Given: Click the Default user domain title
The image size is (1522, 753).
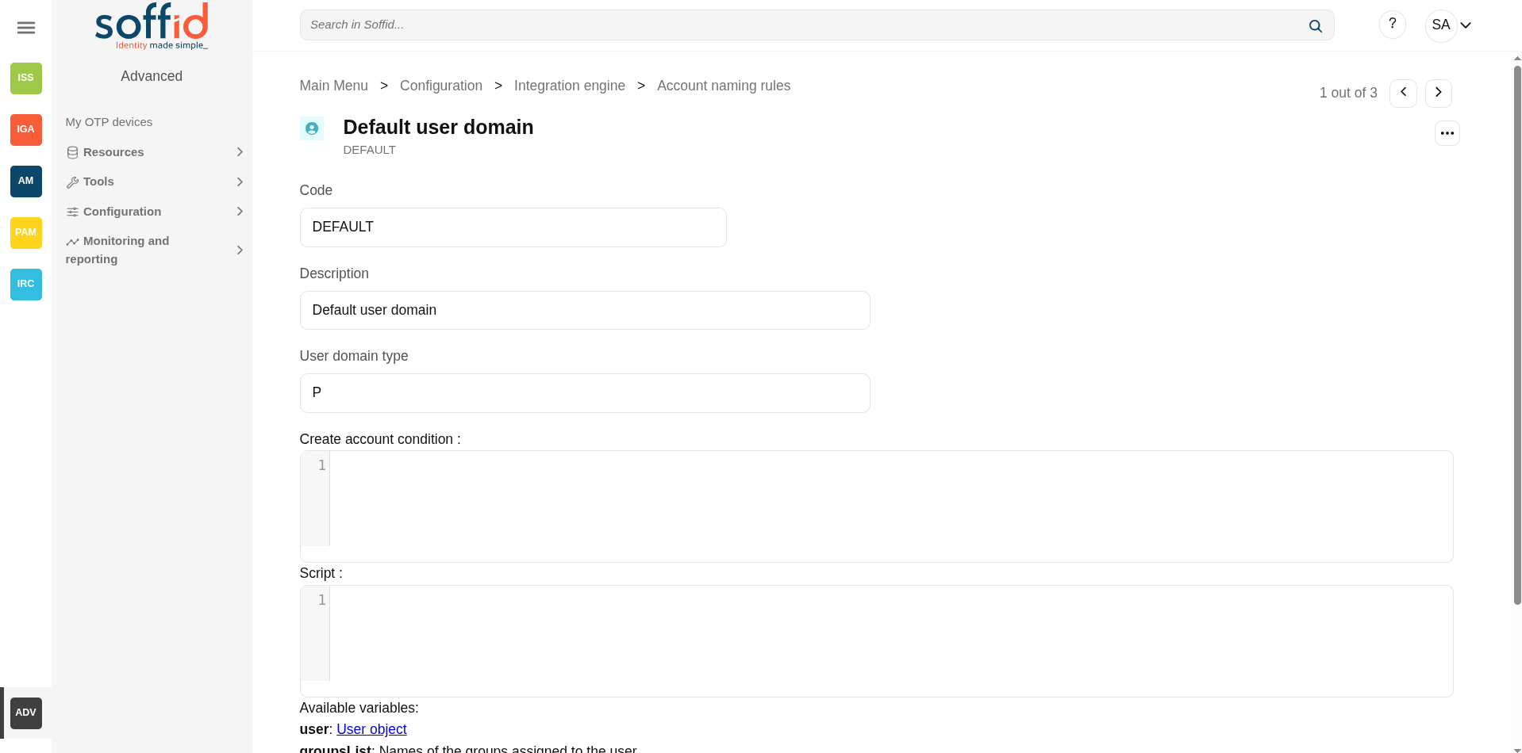Looking at the screenshot, I should click(x=438, y=127).
